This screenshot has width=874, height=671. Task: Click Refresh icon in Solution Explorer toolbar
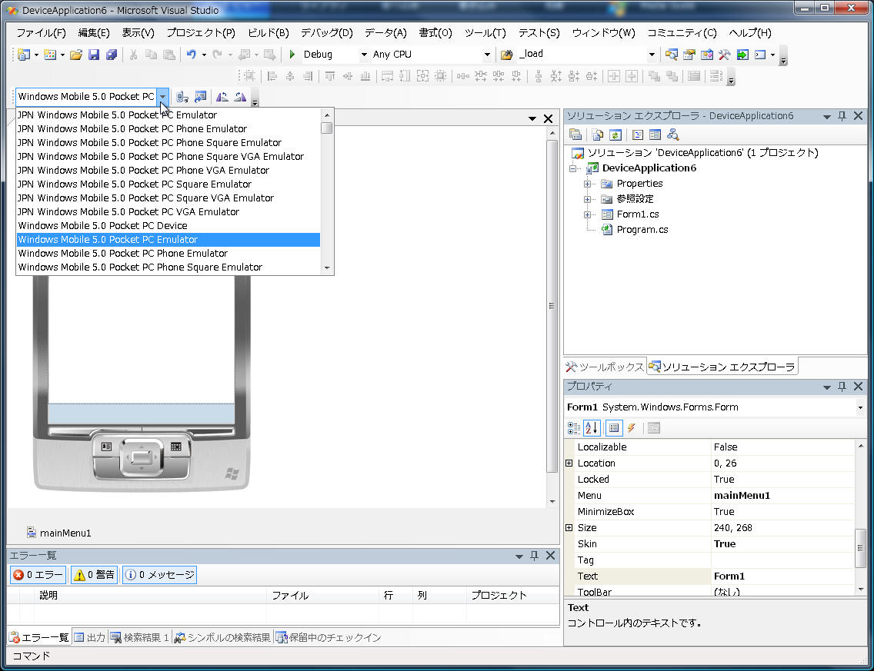615,135
